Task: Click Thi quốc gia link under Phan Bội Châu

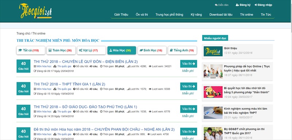Action: [x=64, y=134]
